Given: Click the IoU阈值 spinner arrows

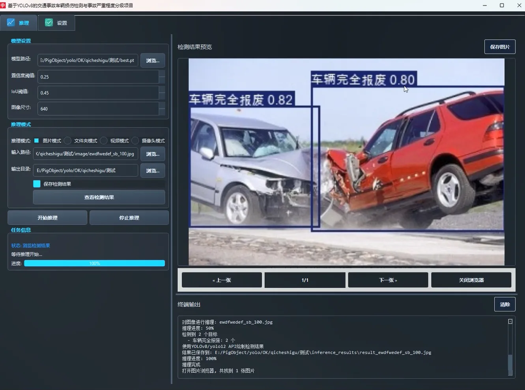Looking at the screenshot, I should coord(162,93).
